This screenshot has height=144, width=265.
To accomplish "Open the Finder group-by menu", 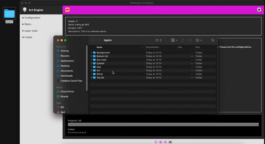I will pyautogui.click(x=174, y=40).
